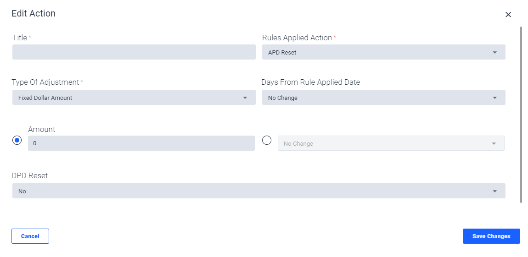Click the DPD Reset label
Screen dimensions: 528x257
(30, 176)
